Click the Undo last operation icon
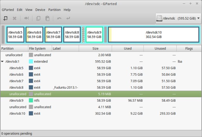 [x=59, y=18]
